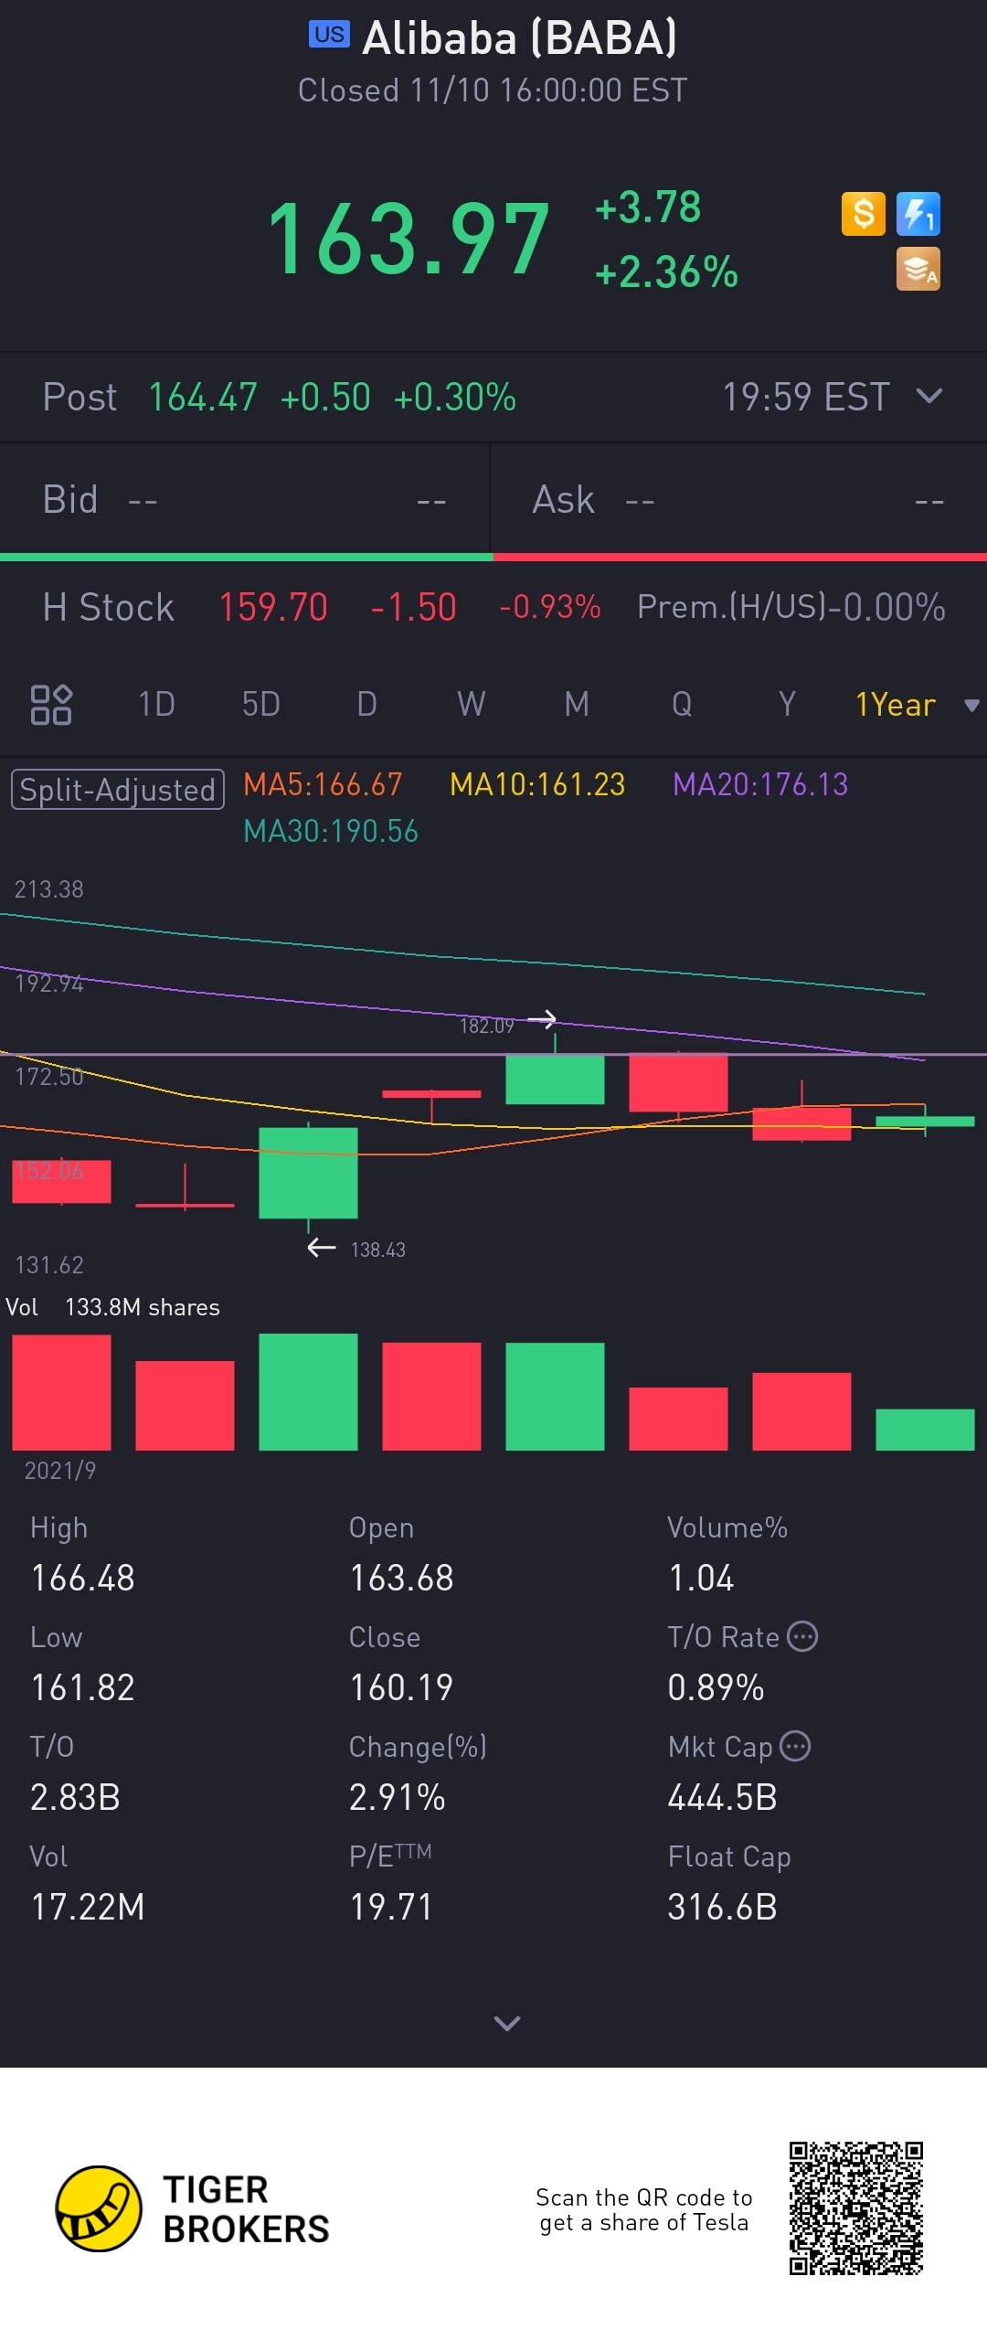The image size is (987, 2351).
Task: Tap the Float Cap value 316.6B
Action: tap(723, 1907)
